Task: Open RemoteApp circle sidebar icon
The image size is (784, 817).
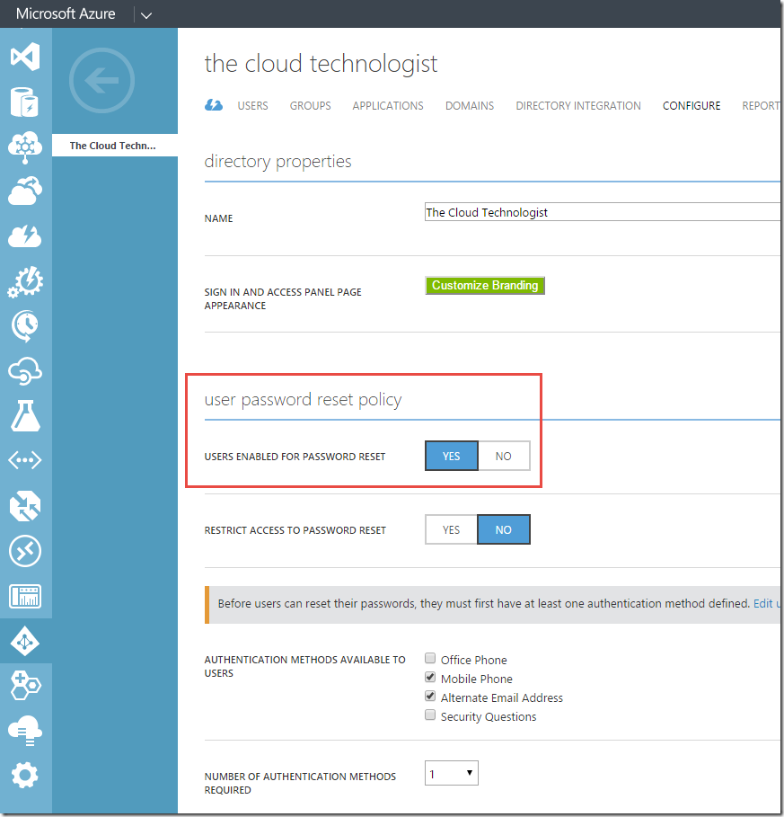Action: coord(25,551)
